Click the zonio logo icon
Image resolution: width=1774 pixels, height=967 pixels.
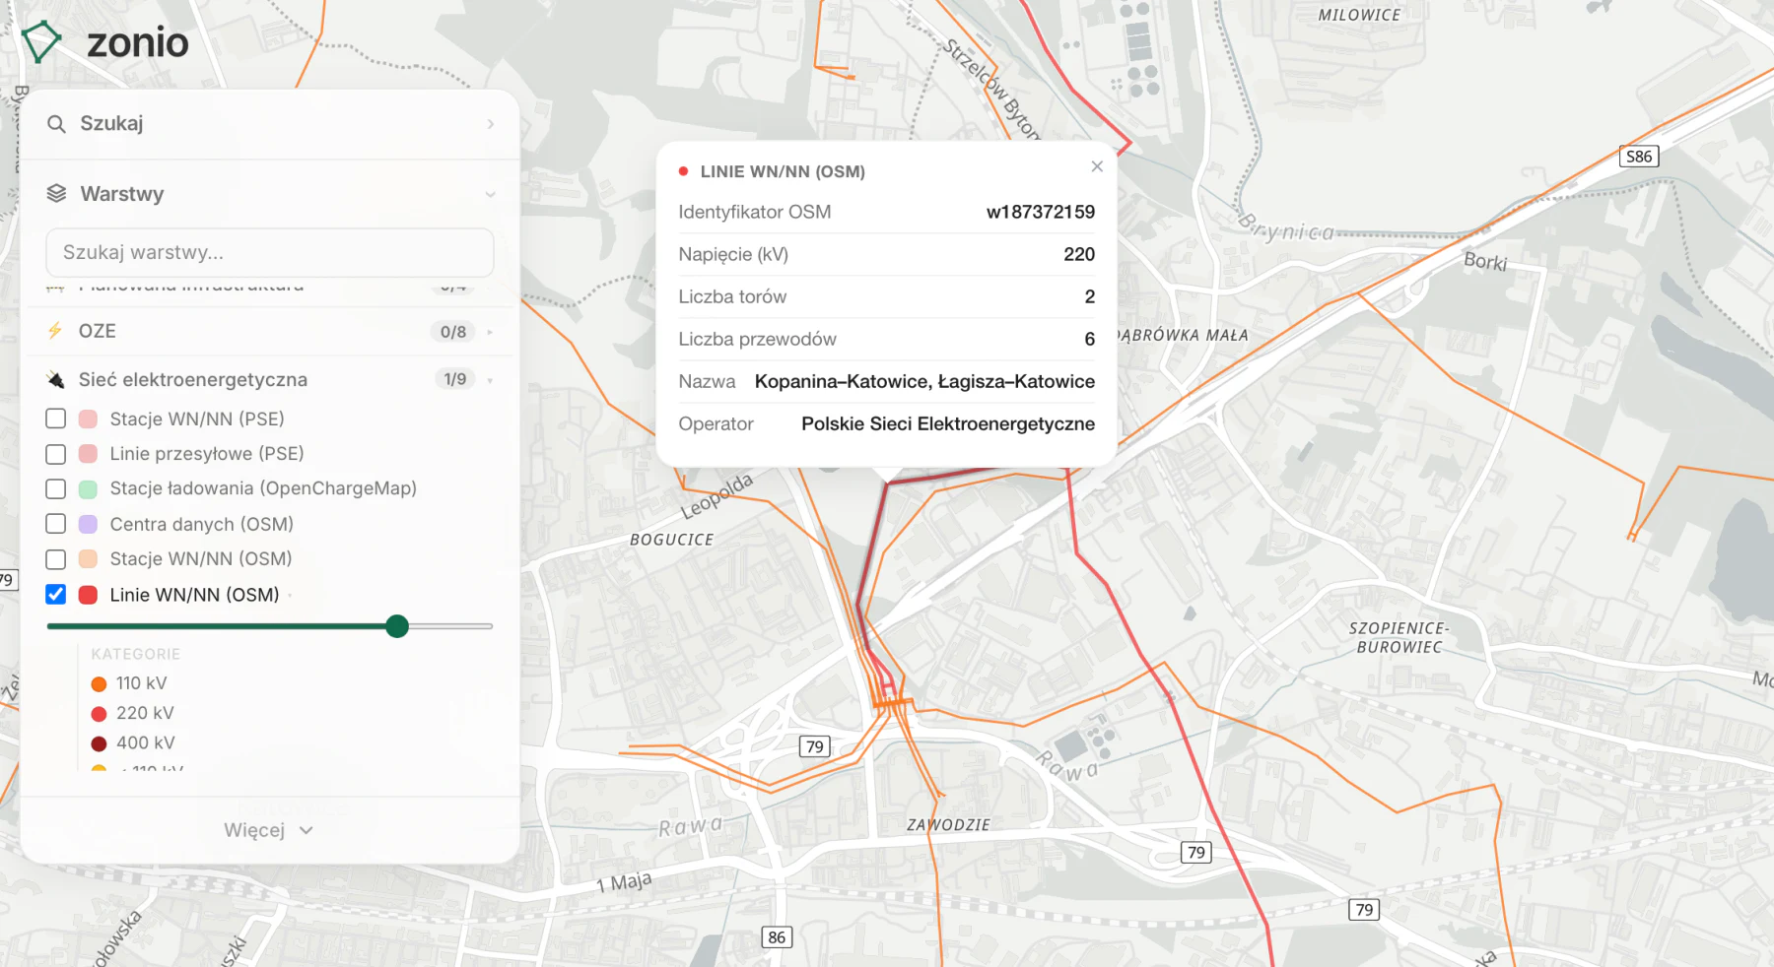(41, 41)
